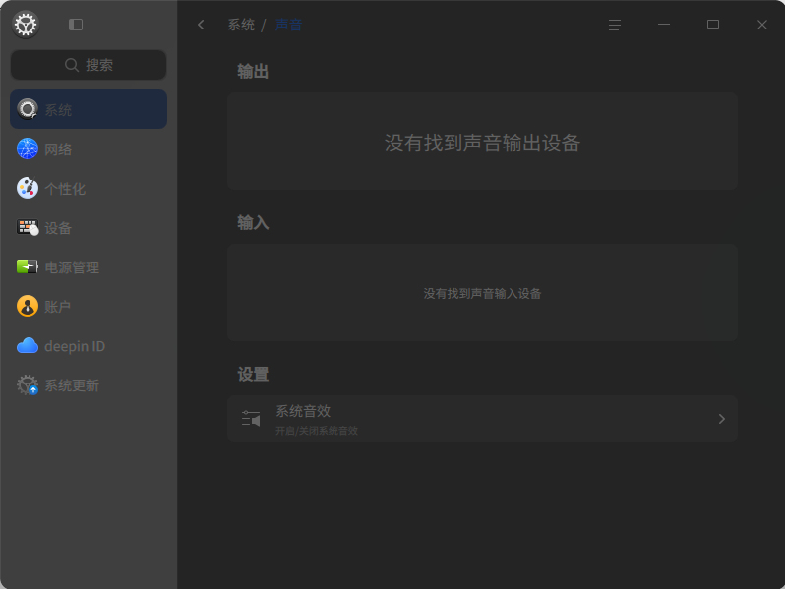
Task: Click 声音 in the breadcrumb
Action: [x=289, y=25]
